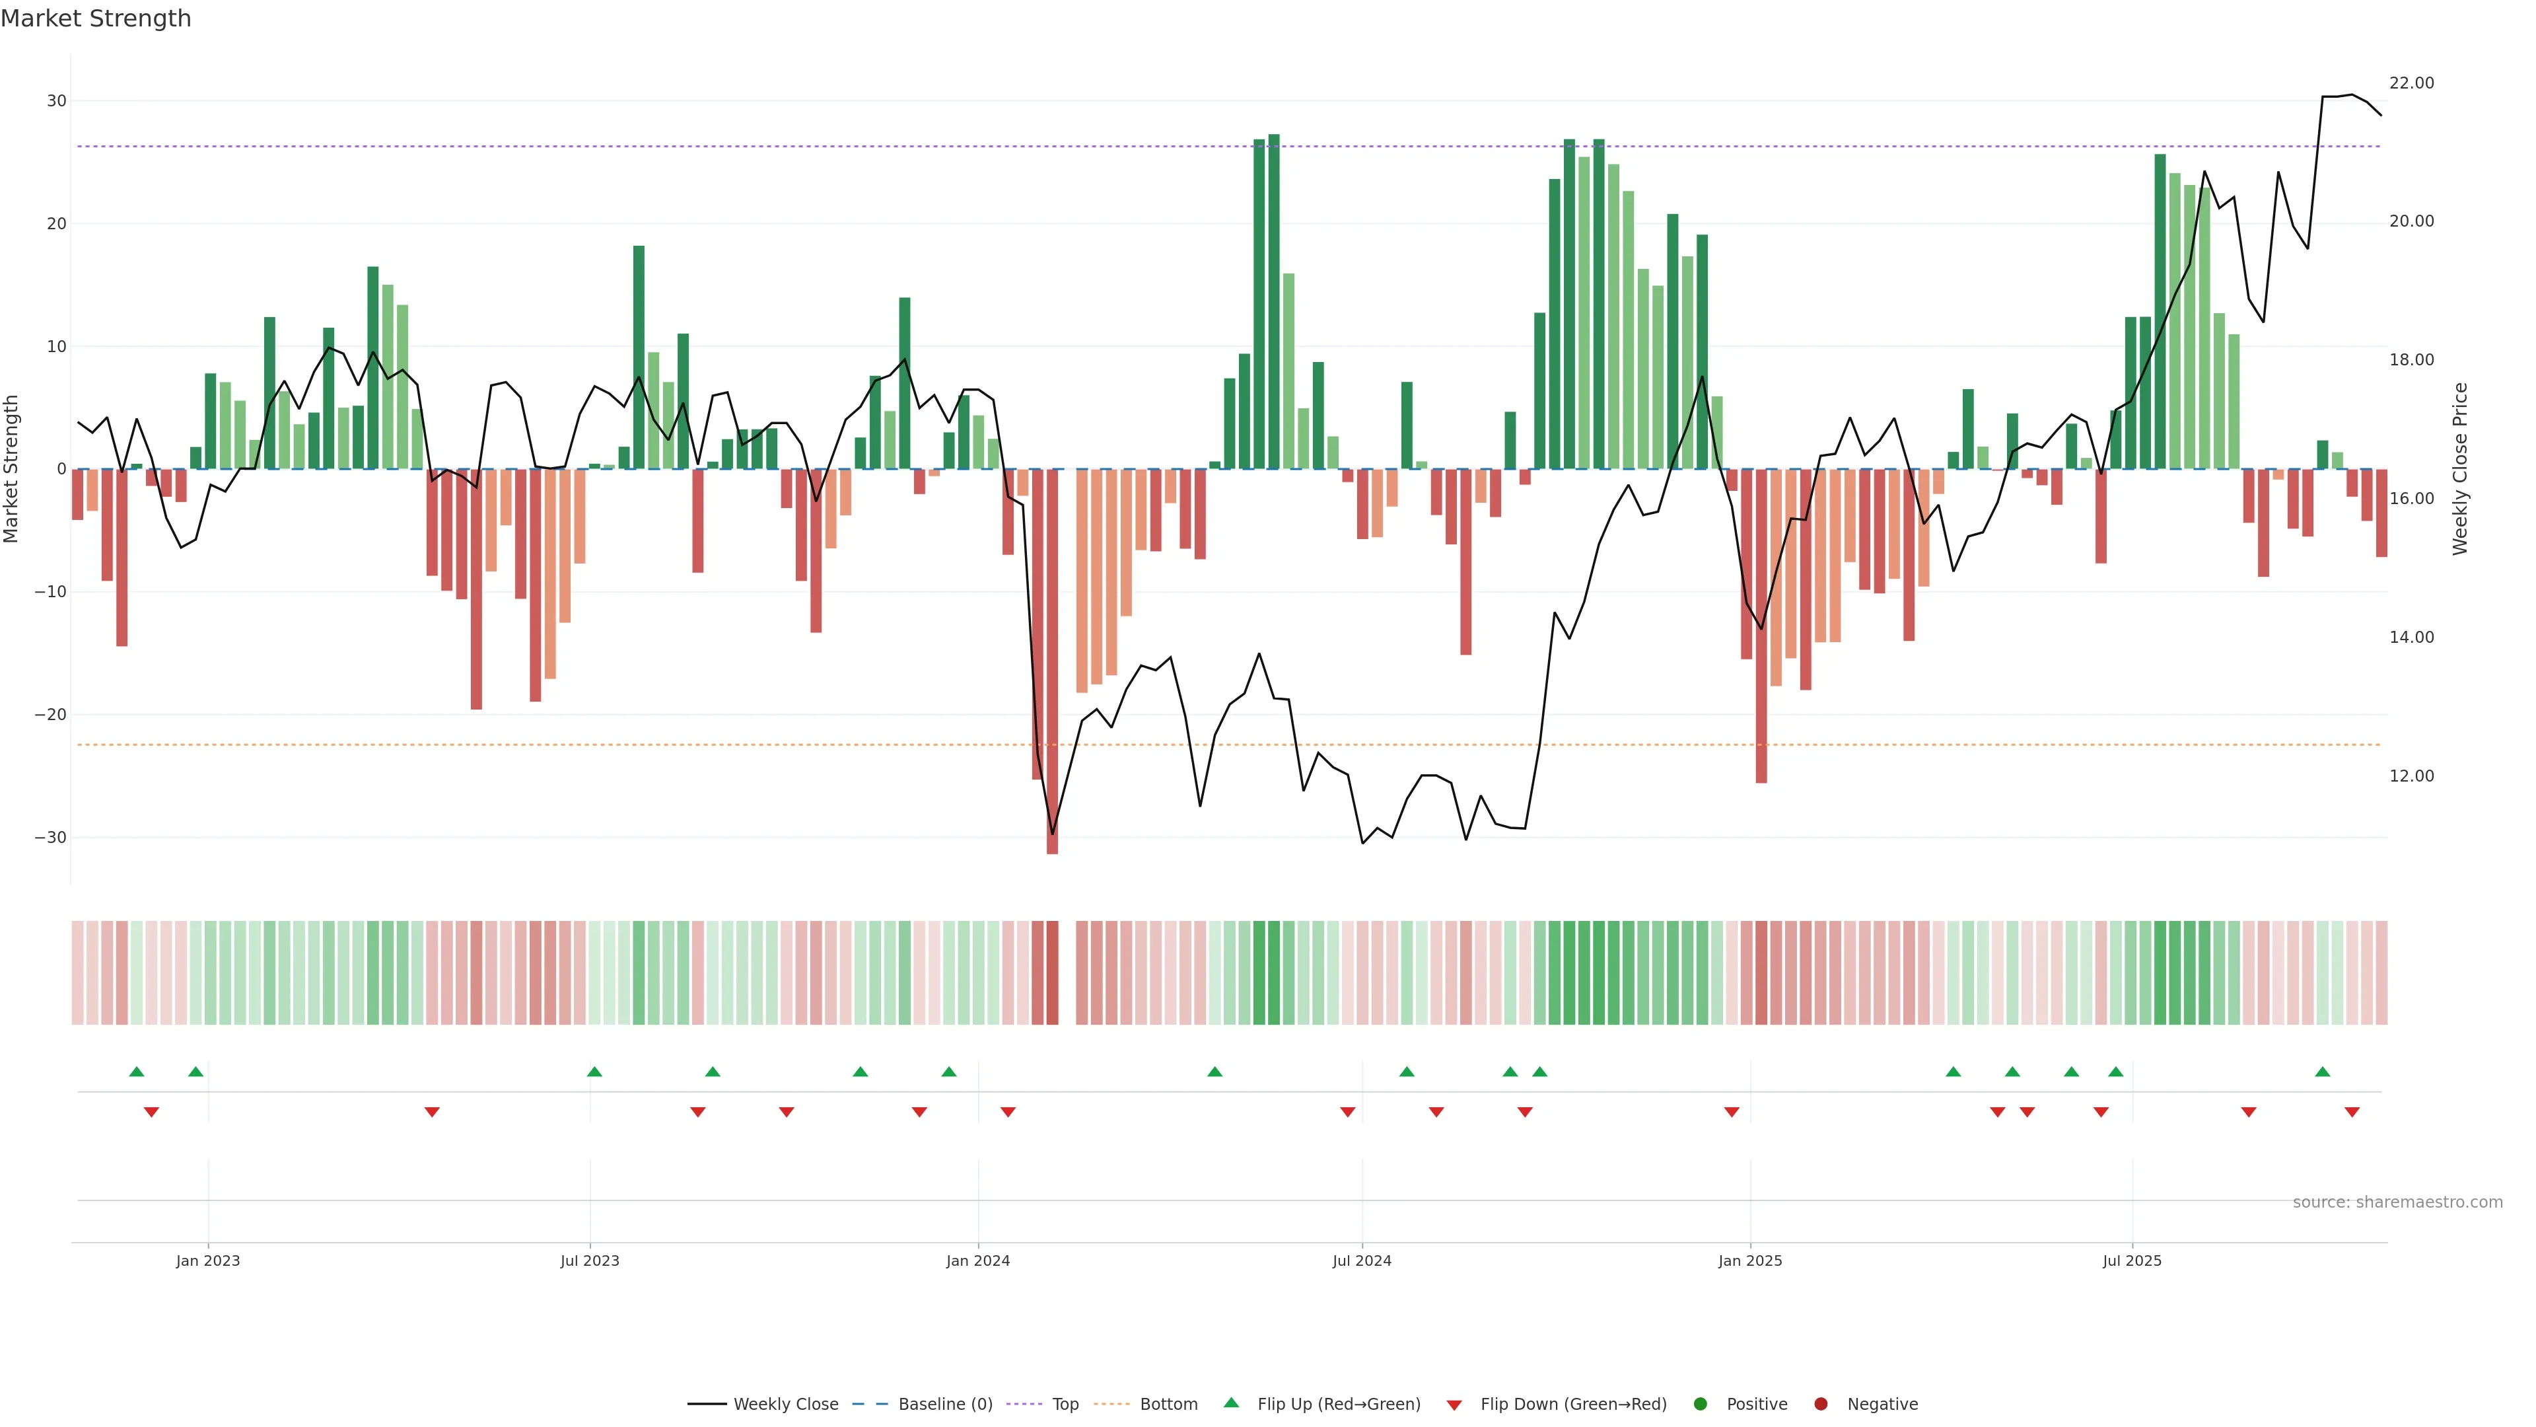Click the leftmost green flip-up triangle marker
The height and width of the screenshot is (1427, 2536).
click(137, 1072)
